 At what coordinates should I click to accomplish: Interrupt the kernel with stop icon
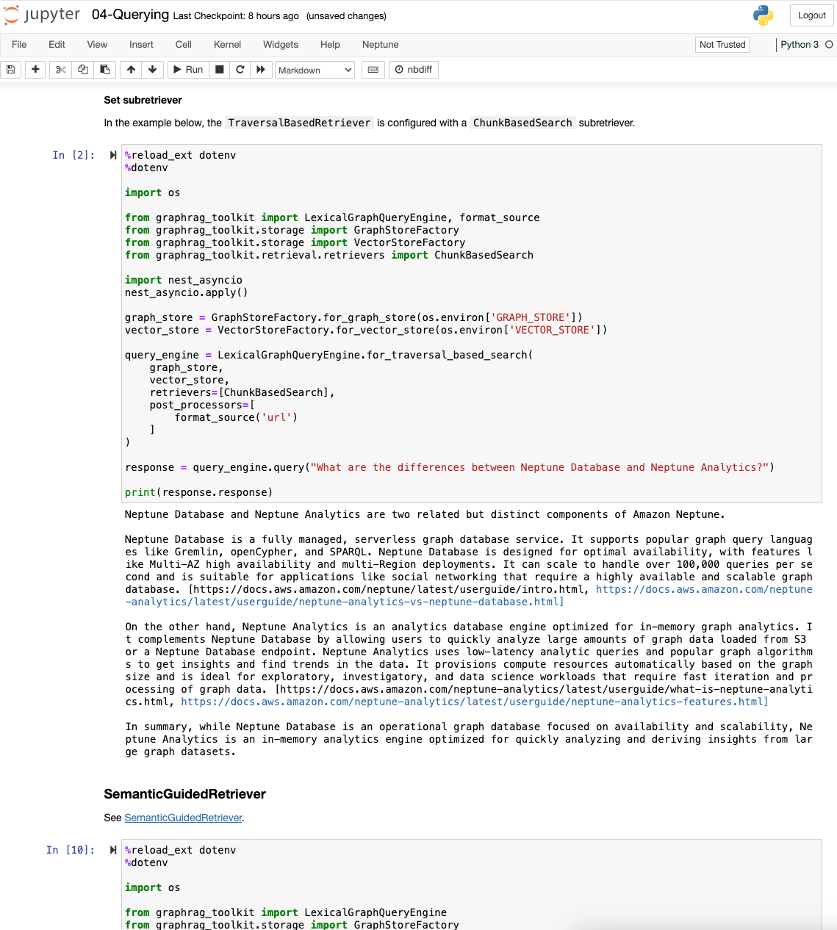tap(219, 70)
